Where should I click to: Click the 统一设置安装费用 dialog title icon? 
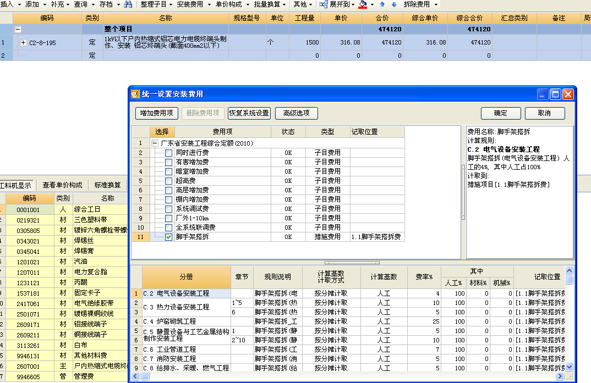pyautogui.click(x=135, y=94)
